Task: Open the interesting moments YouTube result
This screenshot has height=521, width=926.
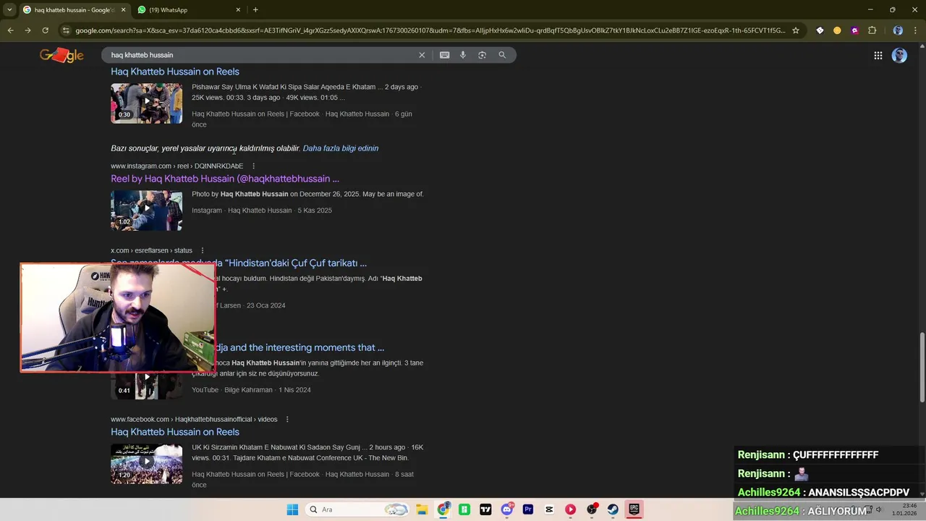Action: (x=300, y=348)
